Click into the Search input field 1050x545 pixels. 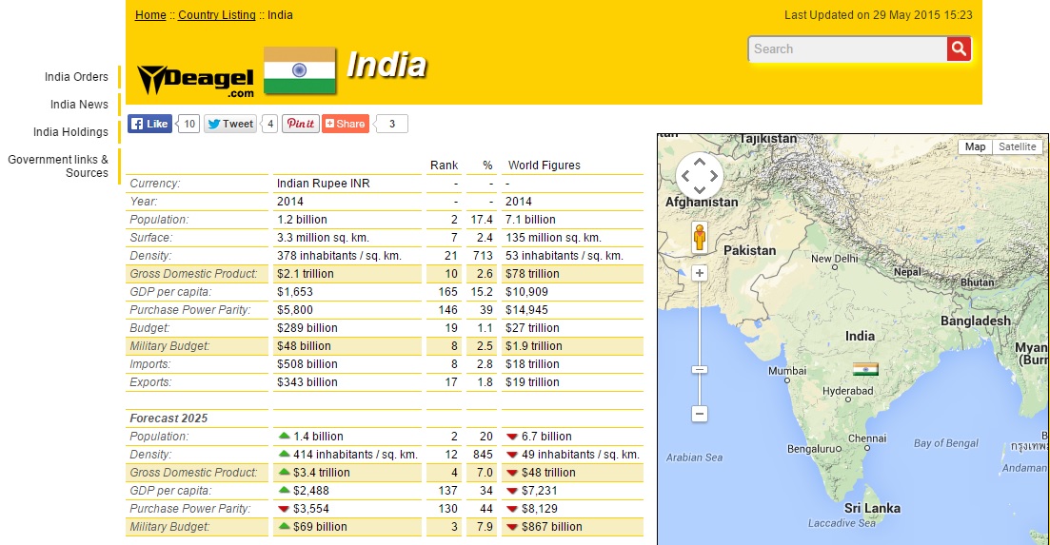(848, 49)
